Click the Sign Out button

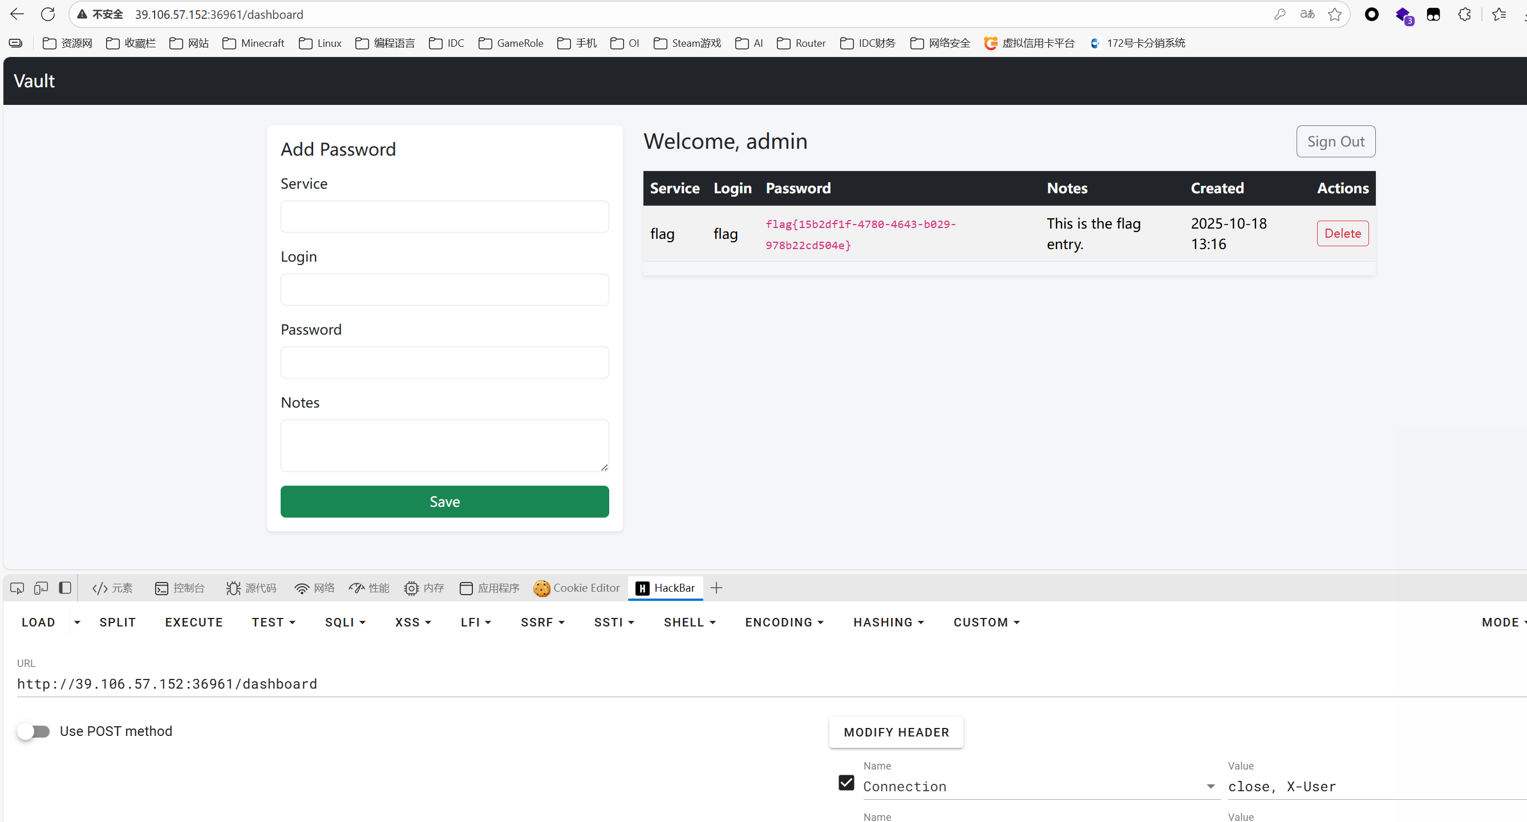click(1335, 141)
